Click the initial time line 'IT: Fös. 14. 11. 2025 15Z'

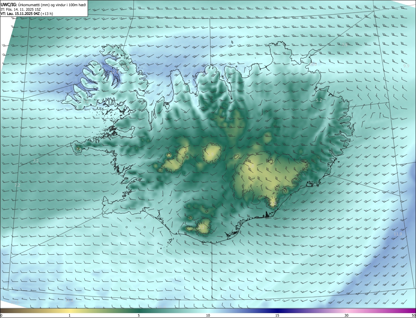(20, 9)
